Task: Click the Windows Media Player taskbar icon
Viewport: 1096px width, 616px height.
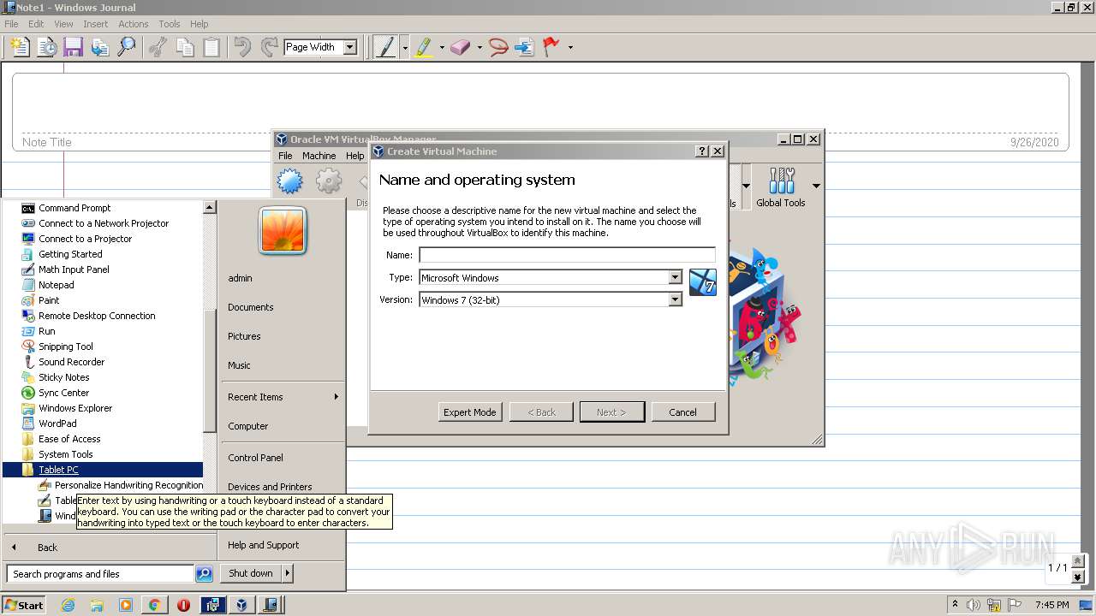Action: coord(126,605)
